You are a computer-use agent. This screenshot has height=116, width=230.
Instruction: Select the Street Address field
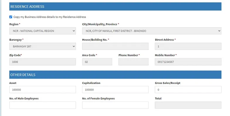click(x=188, y=46)
